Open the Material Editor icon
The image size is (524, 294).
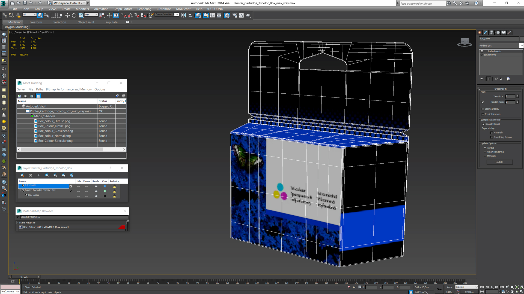pyautogui.click(x=227, y=16)
